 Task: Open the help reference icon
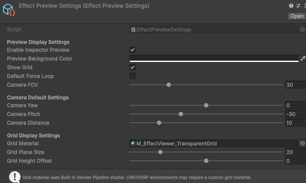[x=291, y=6]
